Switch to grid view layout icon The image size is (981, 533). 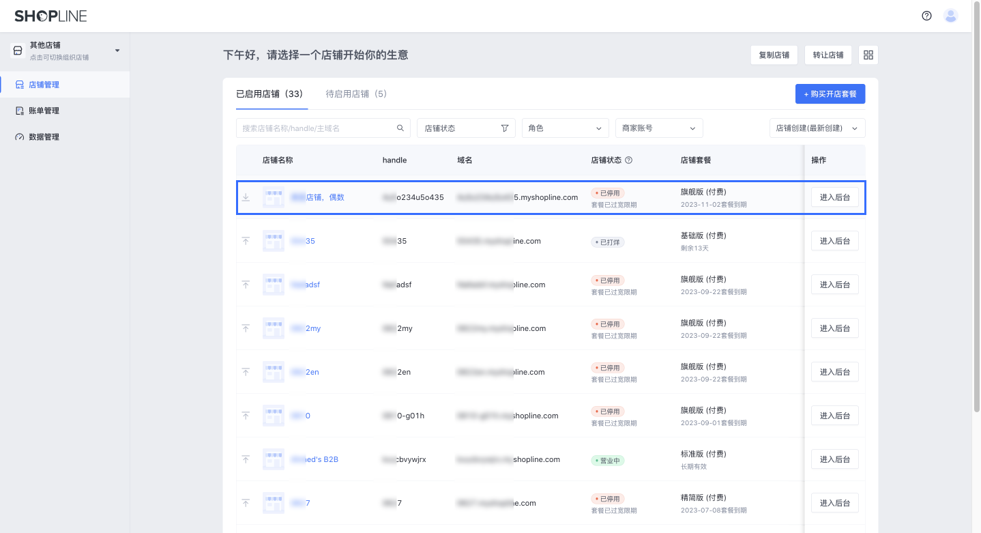[x=868, y=55]
